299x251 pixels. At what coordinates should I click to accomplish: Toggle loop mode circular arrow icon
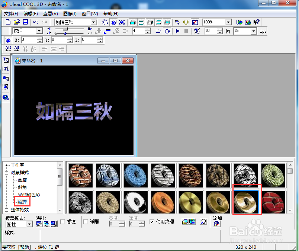click(x=167, y=31)
